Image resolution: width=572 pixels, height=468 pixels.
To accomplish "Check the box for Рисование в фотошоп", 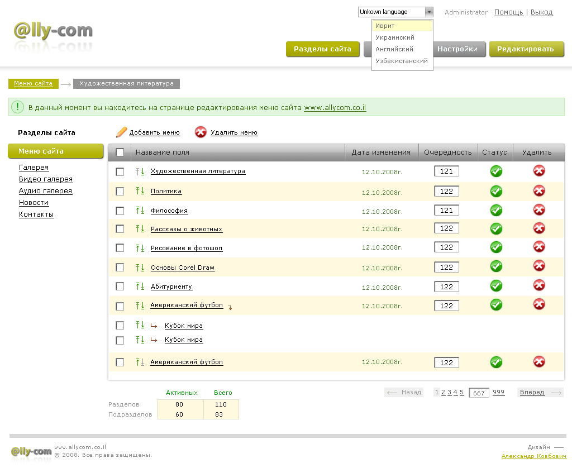I will point(120,248).
